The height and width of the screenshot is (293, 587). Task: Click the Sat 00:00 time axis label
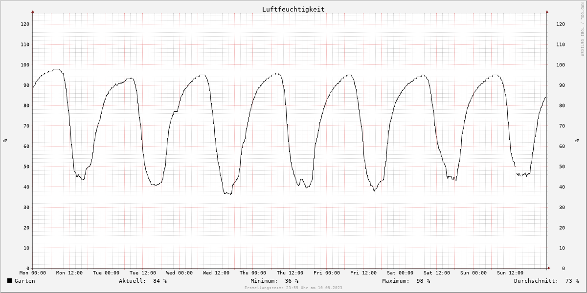click(400, 273)
